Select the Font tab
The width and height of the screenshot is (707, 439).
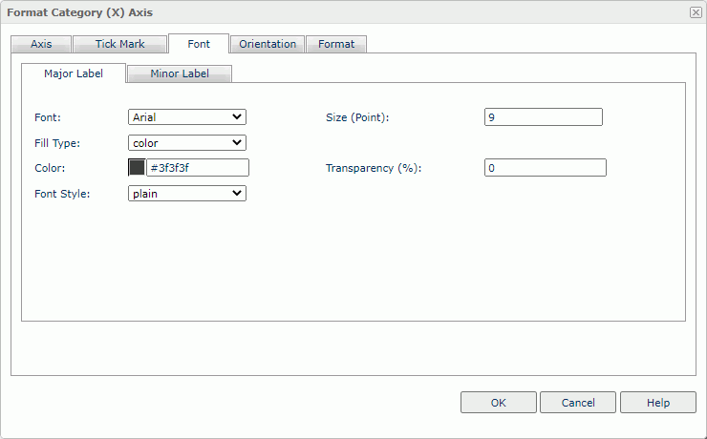click(198, 44)
